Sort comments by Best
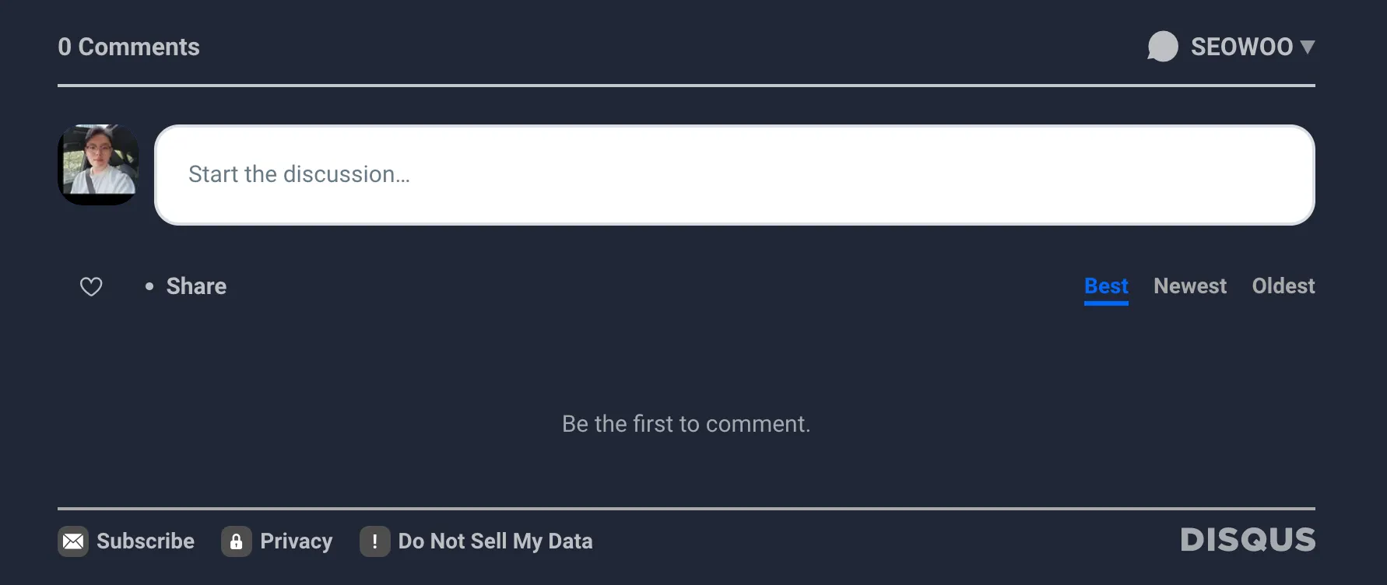Screen dimensions: 1387x585 (x=1105, y=286)
